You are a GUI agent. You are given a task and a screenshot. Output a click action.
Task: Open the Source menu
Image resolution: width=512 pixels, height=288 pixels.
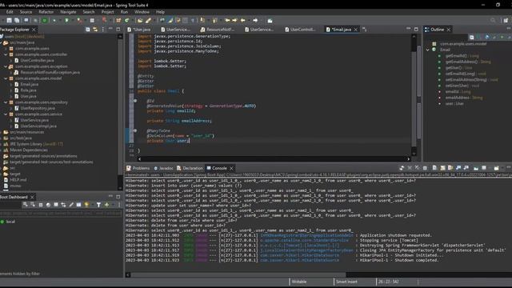click(26, 12)
